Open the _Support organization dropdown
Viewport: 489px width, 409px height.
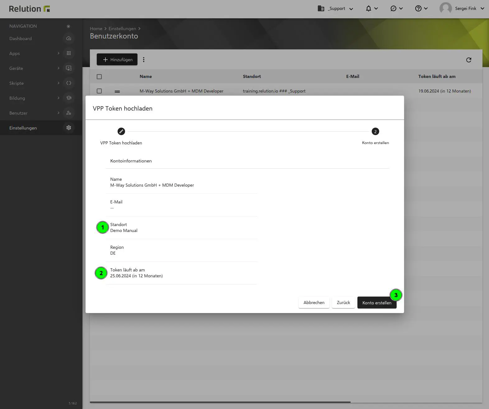point(336,9)
